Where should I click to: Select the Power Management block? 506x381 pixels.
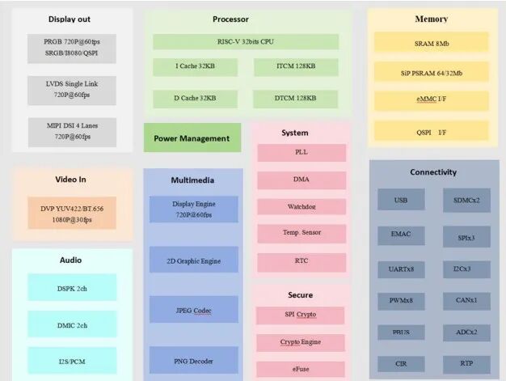[192, 138]
